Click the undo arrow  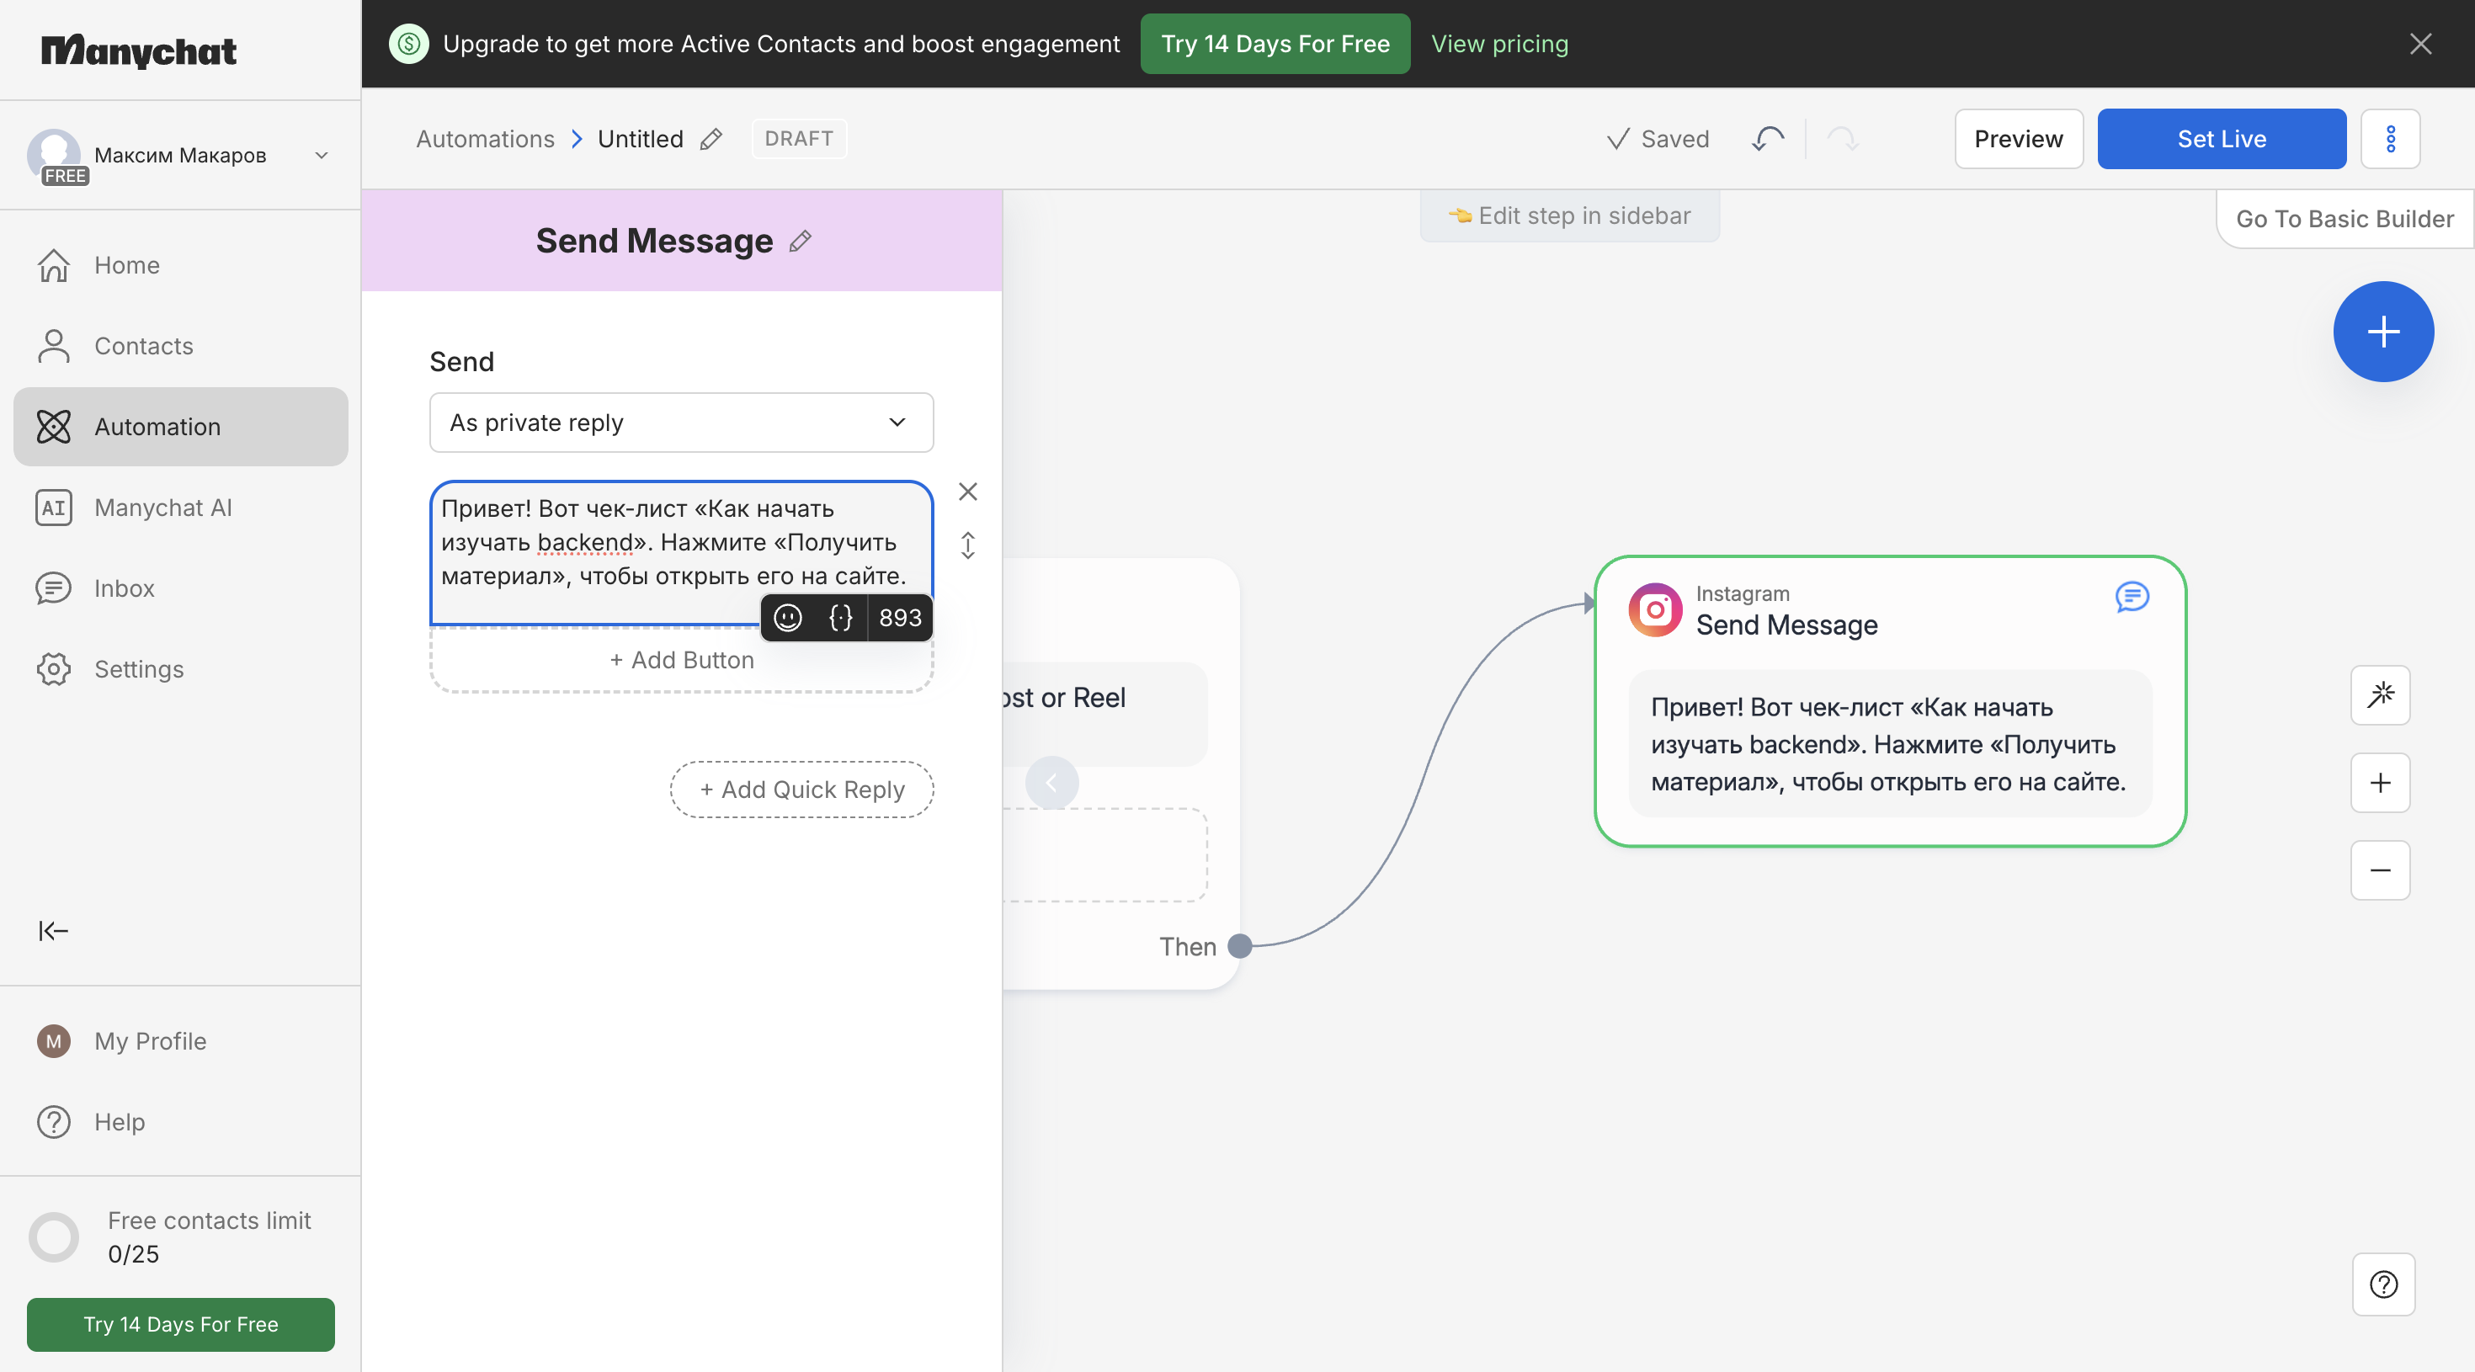point(1767,140)
